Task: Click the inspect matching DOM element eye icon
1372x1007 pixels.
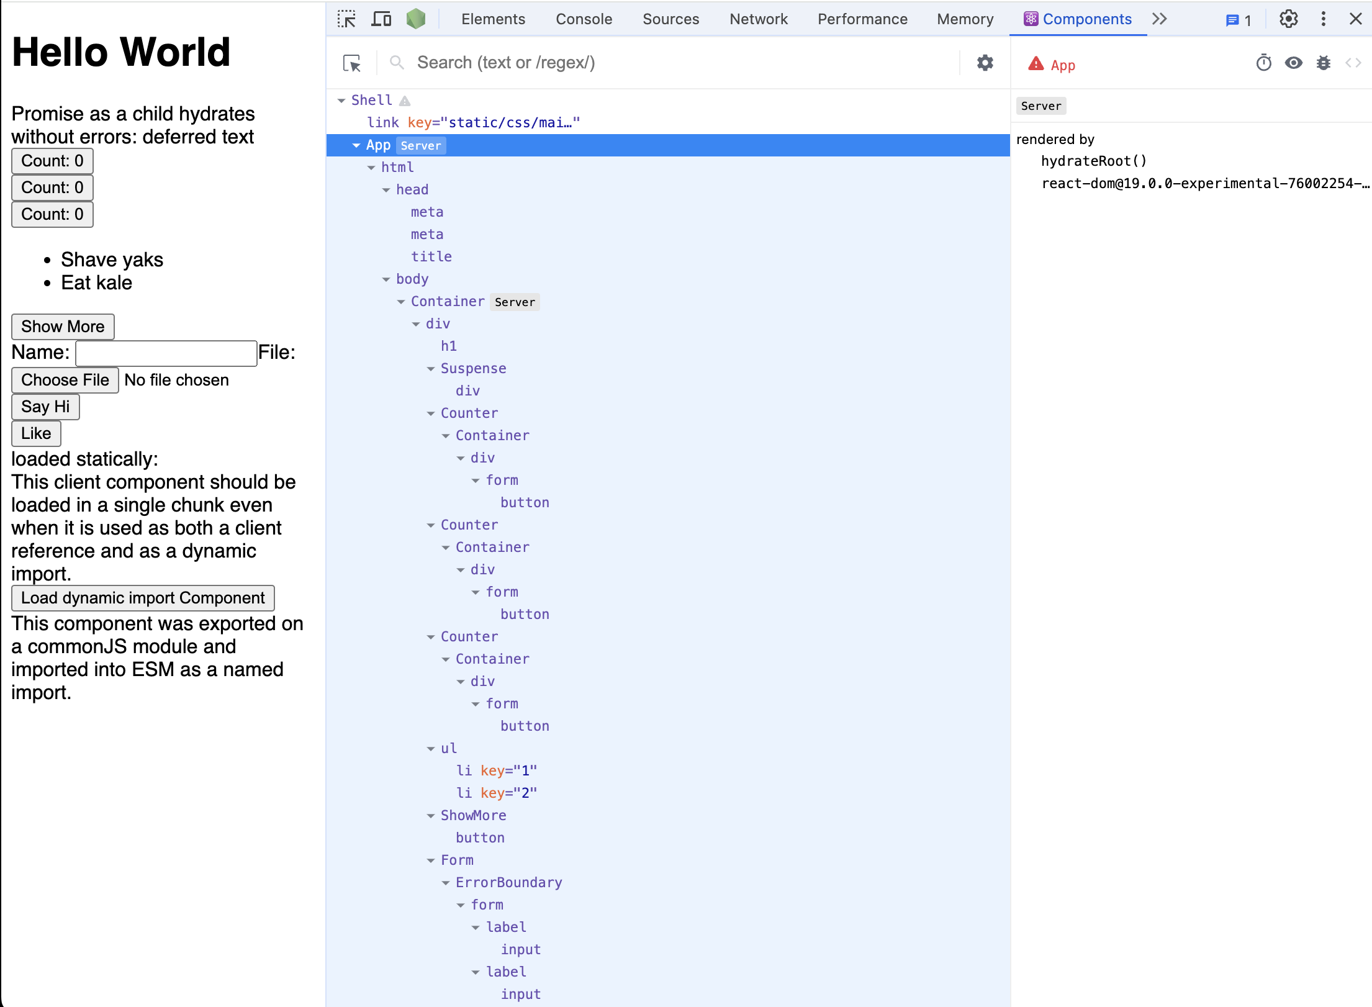Action: click(x=1294, y=63)
